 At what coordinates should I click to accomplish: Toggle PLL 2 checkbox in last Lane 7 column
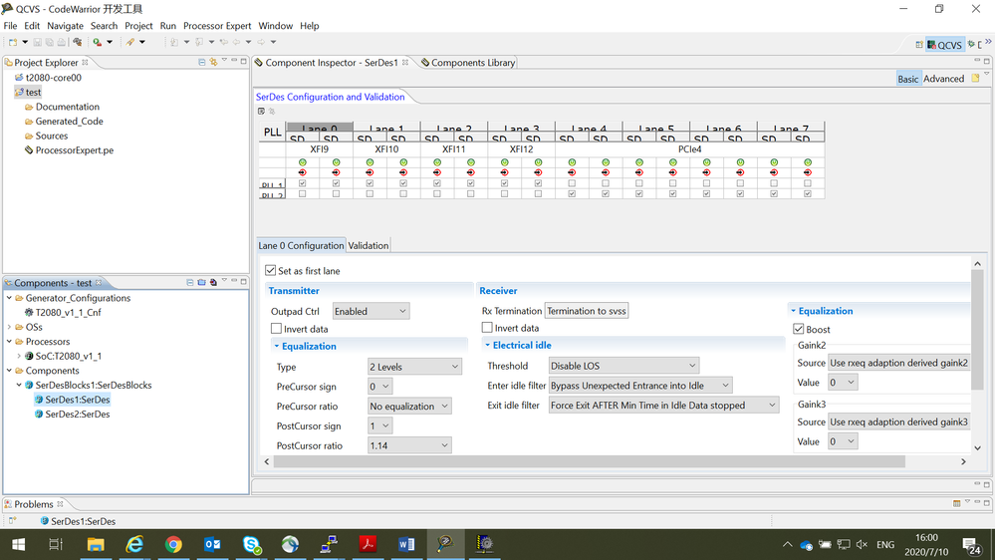(x=808, y=193)
